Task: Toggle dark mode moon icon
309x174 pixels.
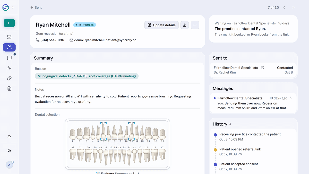Action: pos(9,151)
